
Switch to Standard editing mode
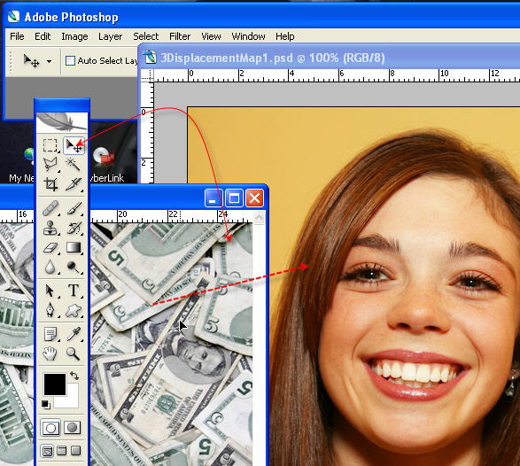pos(50,428)
